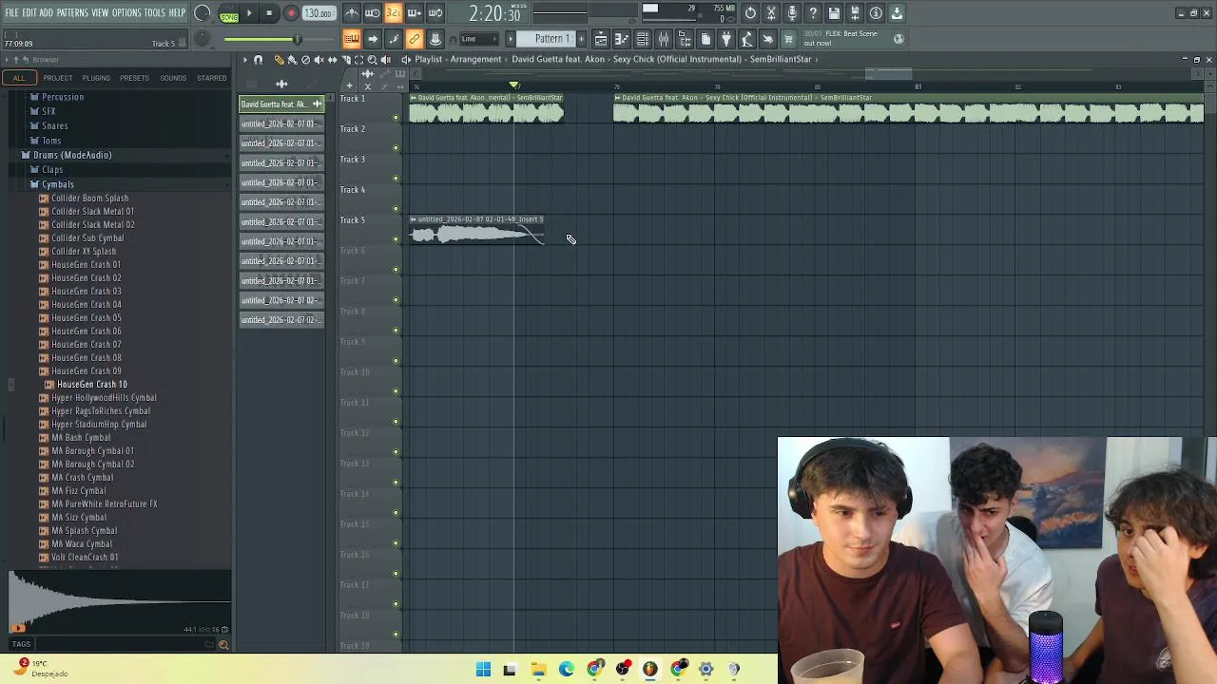Open the OPTIONS menu
Image resolution: width=1217 pixels, height=684 pixels.
(126, 13)
